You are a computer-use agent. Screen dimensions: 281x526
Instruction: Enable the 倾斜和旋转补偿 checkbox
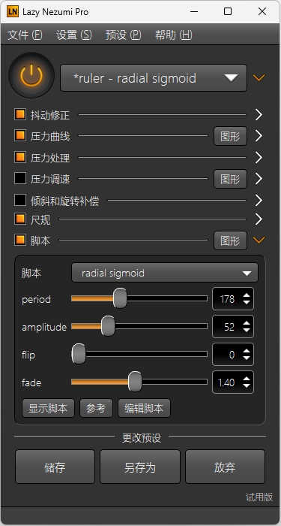[20, 201]
